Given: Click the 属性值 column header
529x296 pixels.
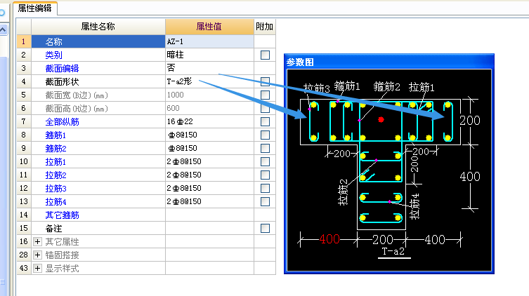Looking at the screenshot, I should click(209, 27).
